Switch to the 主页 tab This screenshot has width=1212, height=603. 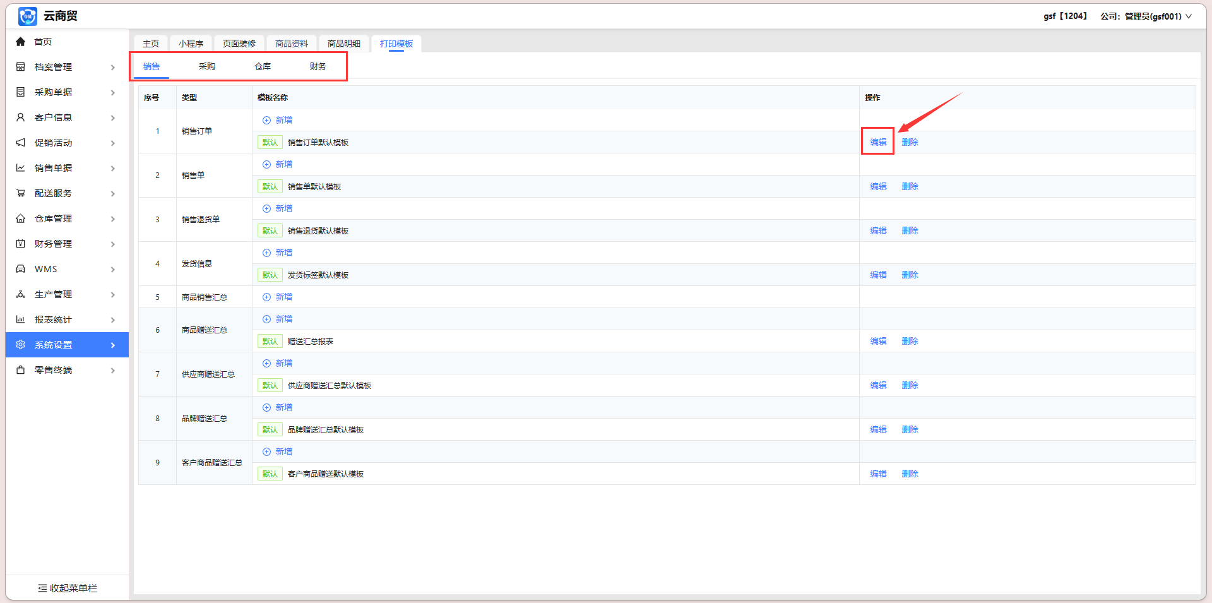pyautogui.click(x=151, y=44)
